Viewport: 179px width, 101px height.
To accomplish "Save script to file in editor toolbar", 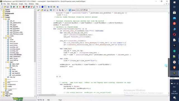I will point(45,10).
